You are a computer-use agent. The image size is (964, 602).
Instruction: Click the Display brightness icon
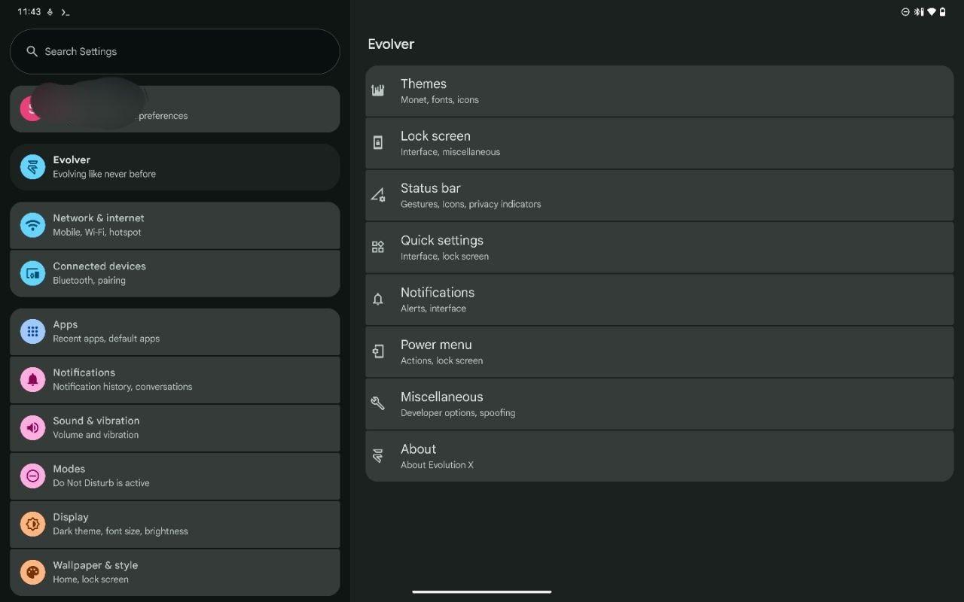click(32, 524)
